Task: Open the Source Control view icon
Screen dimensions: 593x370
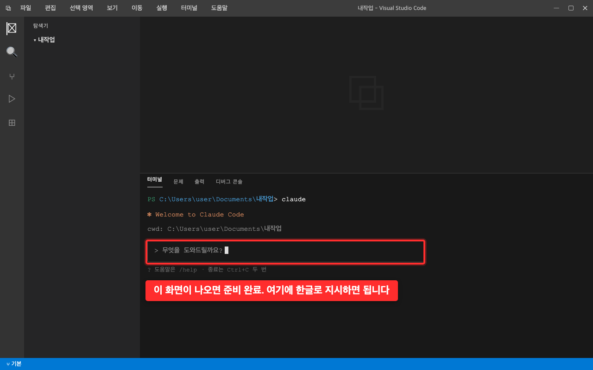Action: pos(12,76)
